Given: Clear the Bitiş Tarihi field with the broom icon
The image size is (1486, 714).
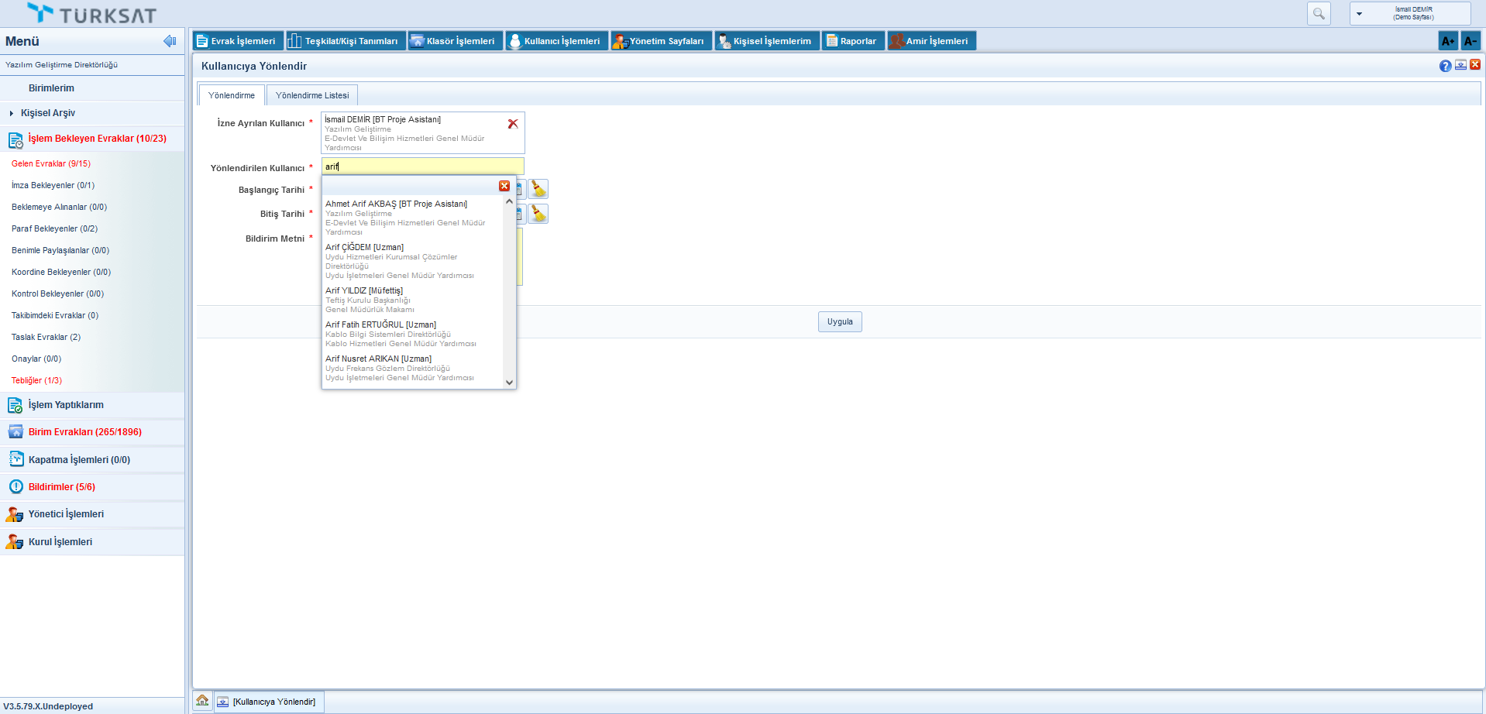Looking at the screenshot, I should 538,214.
